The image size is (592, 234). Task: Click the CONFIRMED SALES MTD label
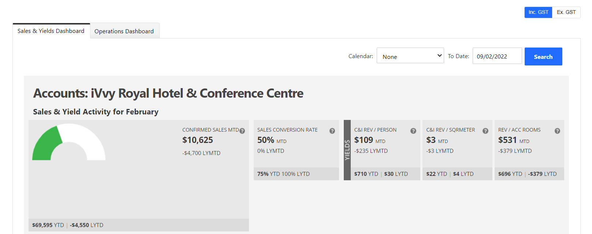point(211,130)
